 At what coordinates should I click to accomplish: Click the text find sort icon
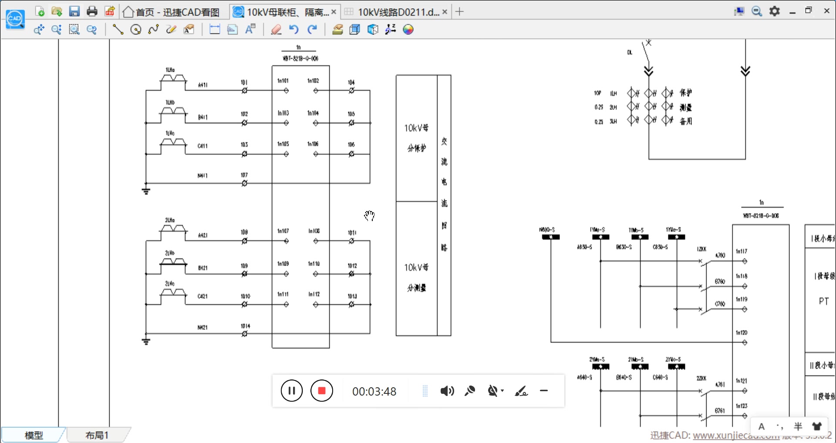click(391, 30)
